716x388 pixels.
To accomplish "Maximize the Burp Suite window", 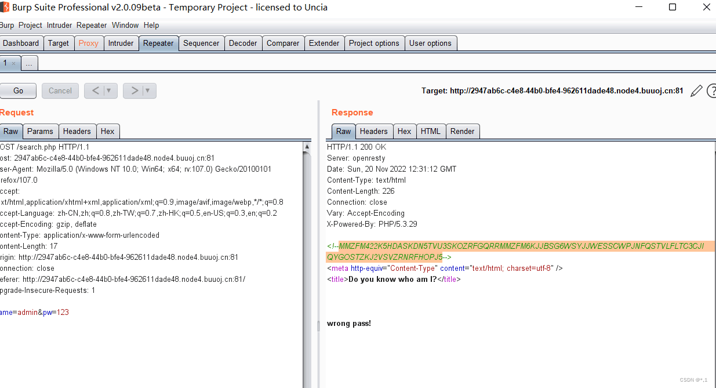I will tap(673, 7).
